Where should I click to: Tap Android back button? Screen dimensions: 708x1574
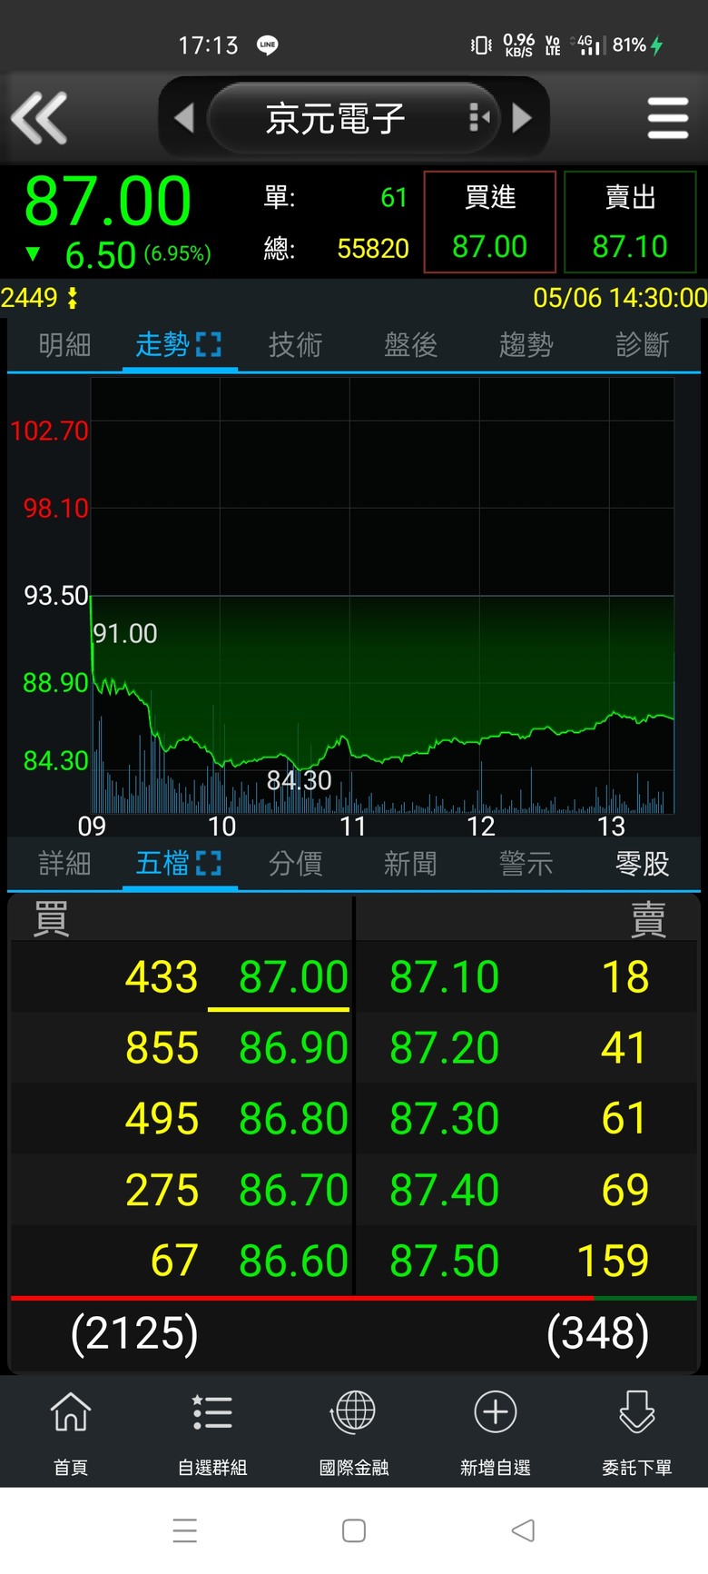[523, 1530]
